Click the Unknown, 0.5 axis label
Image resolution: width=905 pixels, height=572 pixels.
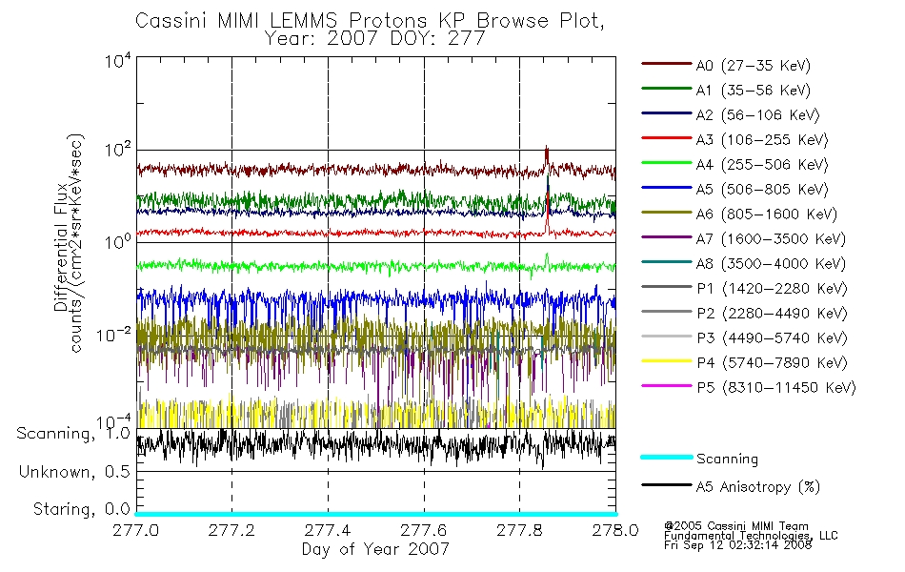click(74, 472)
